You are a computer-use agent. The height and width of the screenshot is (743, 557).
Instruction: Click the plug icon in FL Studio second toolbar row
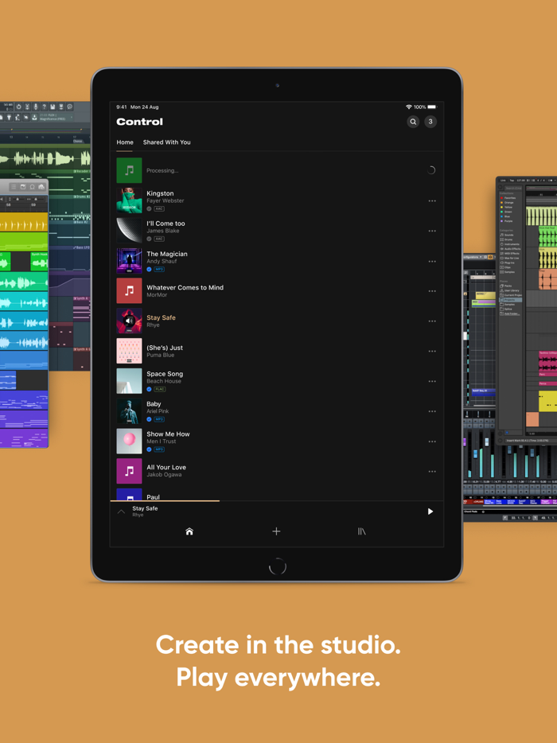[9, 118]
